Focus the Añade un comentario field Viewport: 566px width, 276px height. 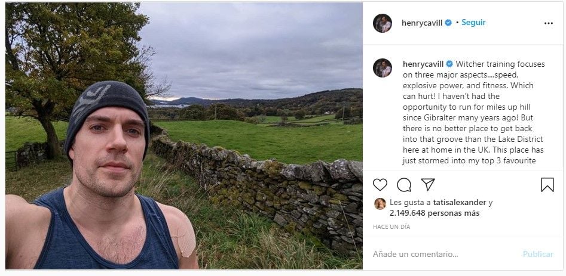(442, 254)
